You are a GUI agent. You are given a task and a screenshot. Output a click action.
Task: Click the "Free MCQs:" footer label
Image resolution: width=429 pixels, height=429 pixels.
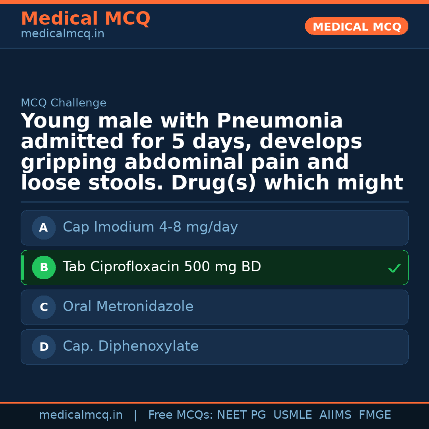180,415
